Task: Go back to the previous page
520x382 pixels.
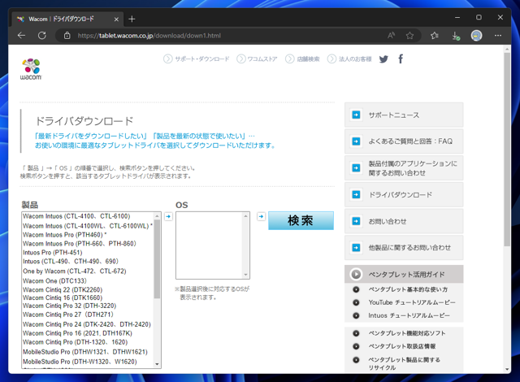Action: pyautogui.click(x=22, y=36)
